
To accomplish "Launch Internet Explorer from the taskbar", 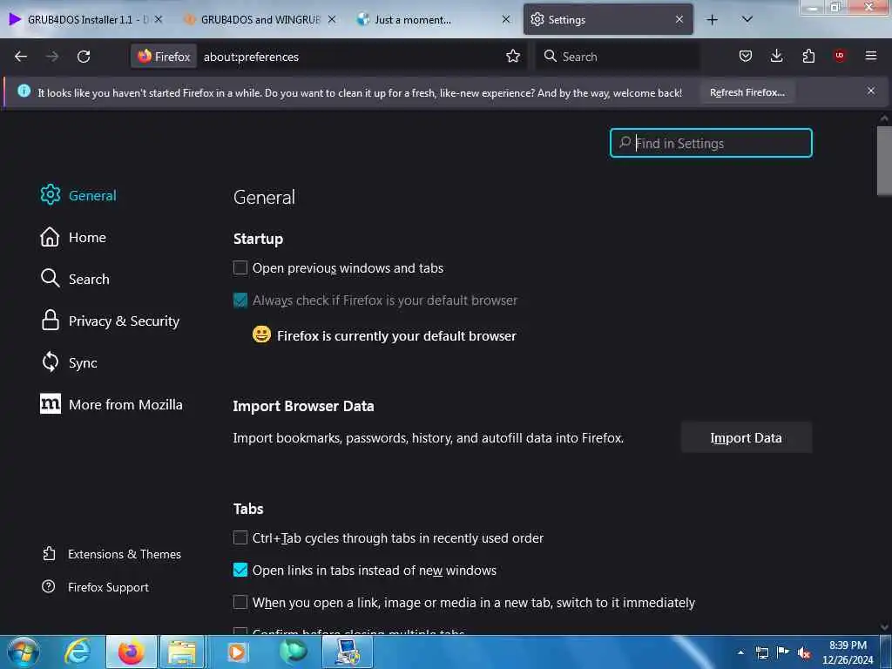I will tap(78, 652).
